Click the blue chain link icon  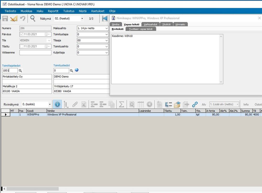(x=195, y=104)
